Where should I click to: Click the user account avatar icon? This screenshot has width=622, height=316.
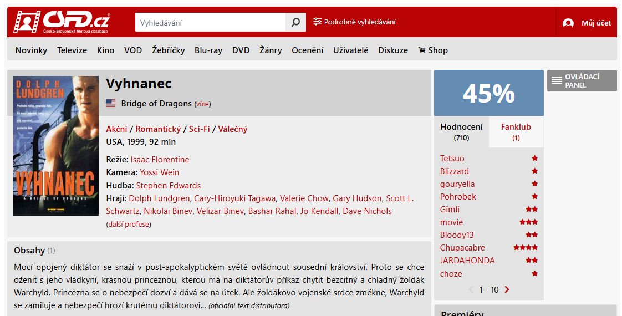[568, 23]
